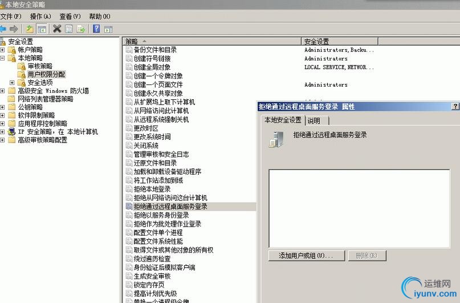Open the 查看(V) menu
The height and width of the screenshot is (303, 460).
point(70,17)
